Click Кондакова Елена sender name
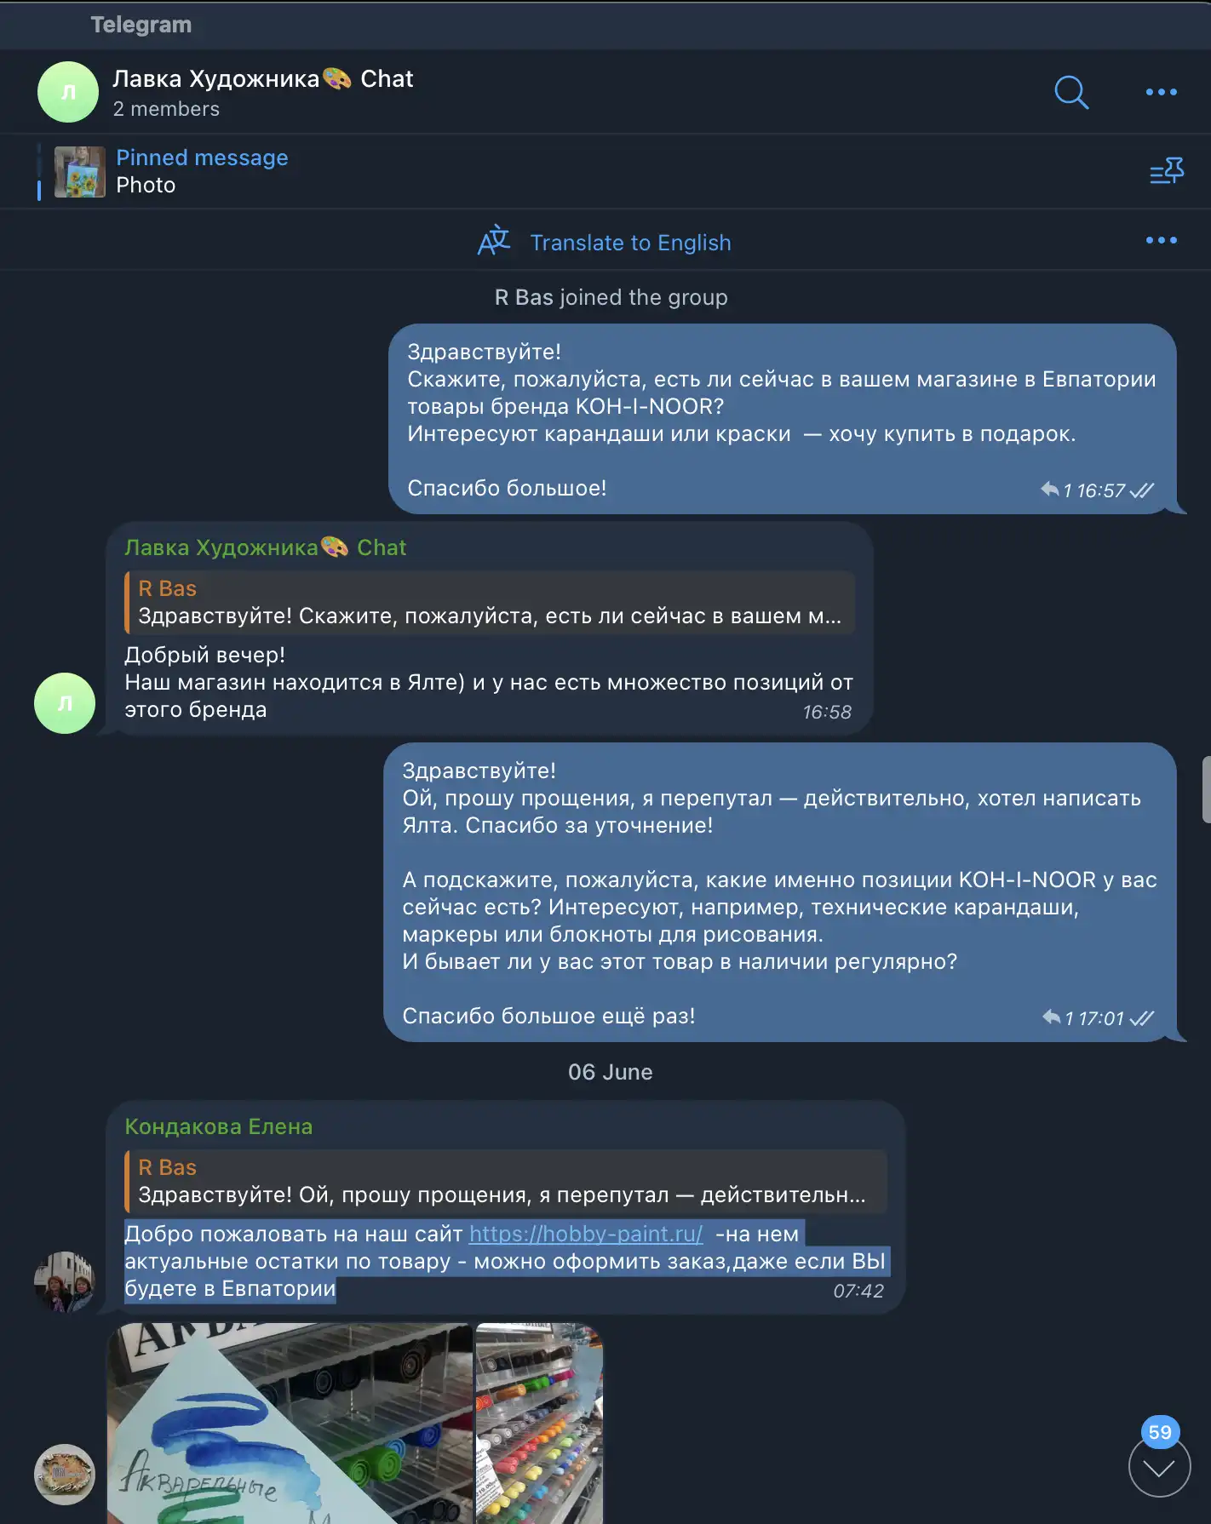The height and width of the screenshot is (1524, 1211). pyautogui.click(x=219, y=1126)
